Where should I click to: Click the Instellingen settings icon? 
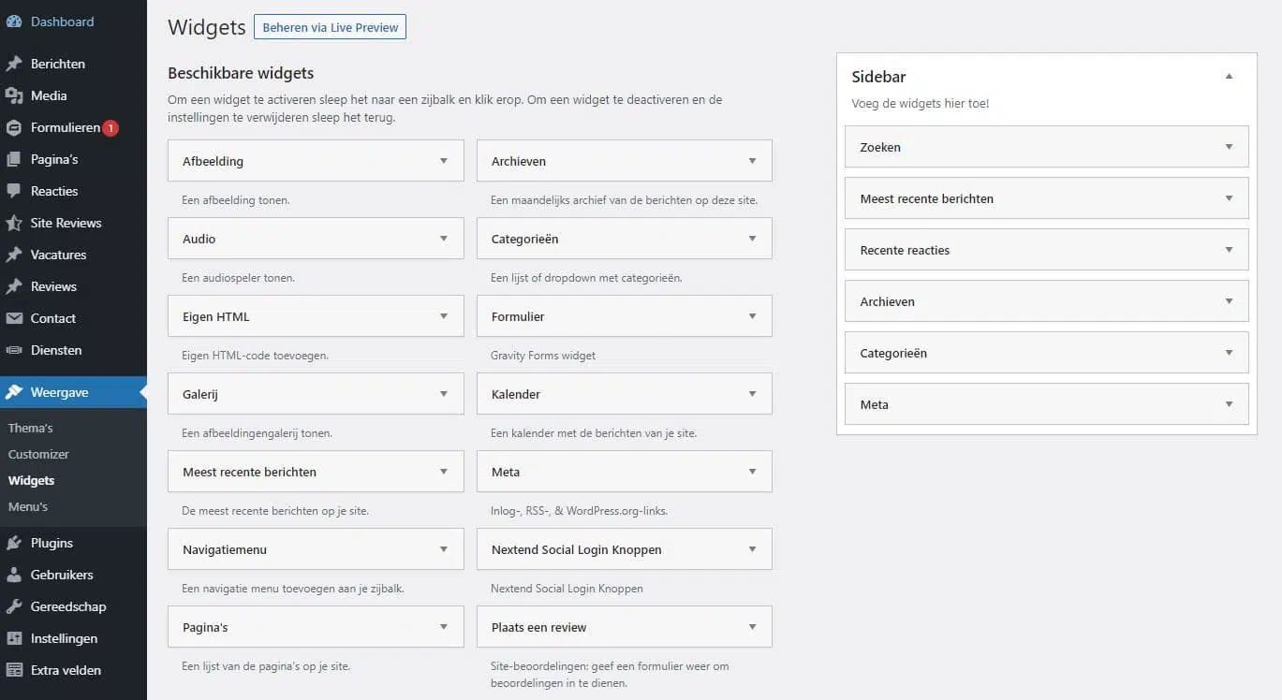tap(14, 638)
